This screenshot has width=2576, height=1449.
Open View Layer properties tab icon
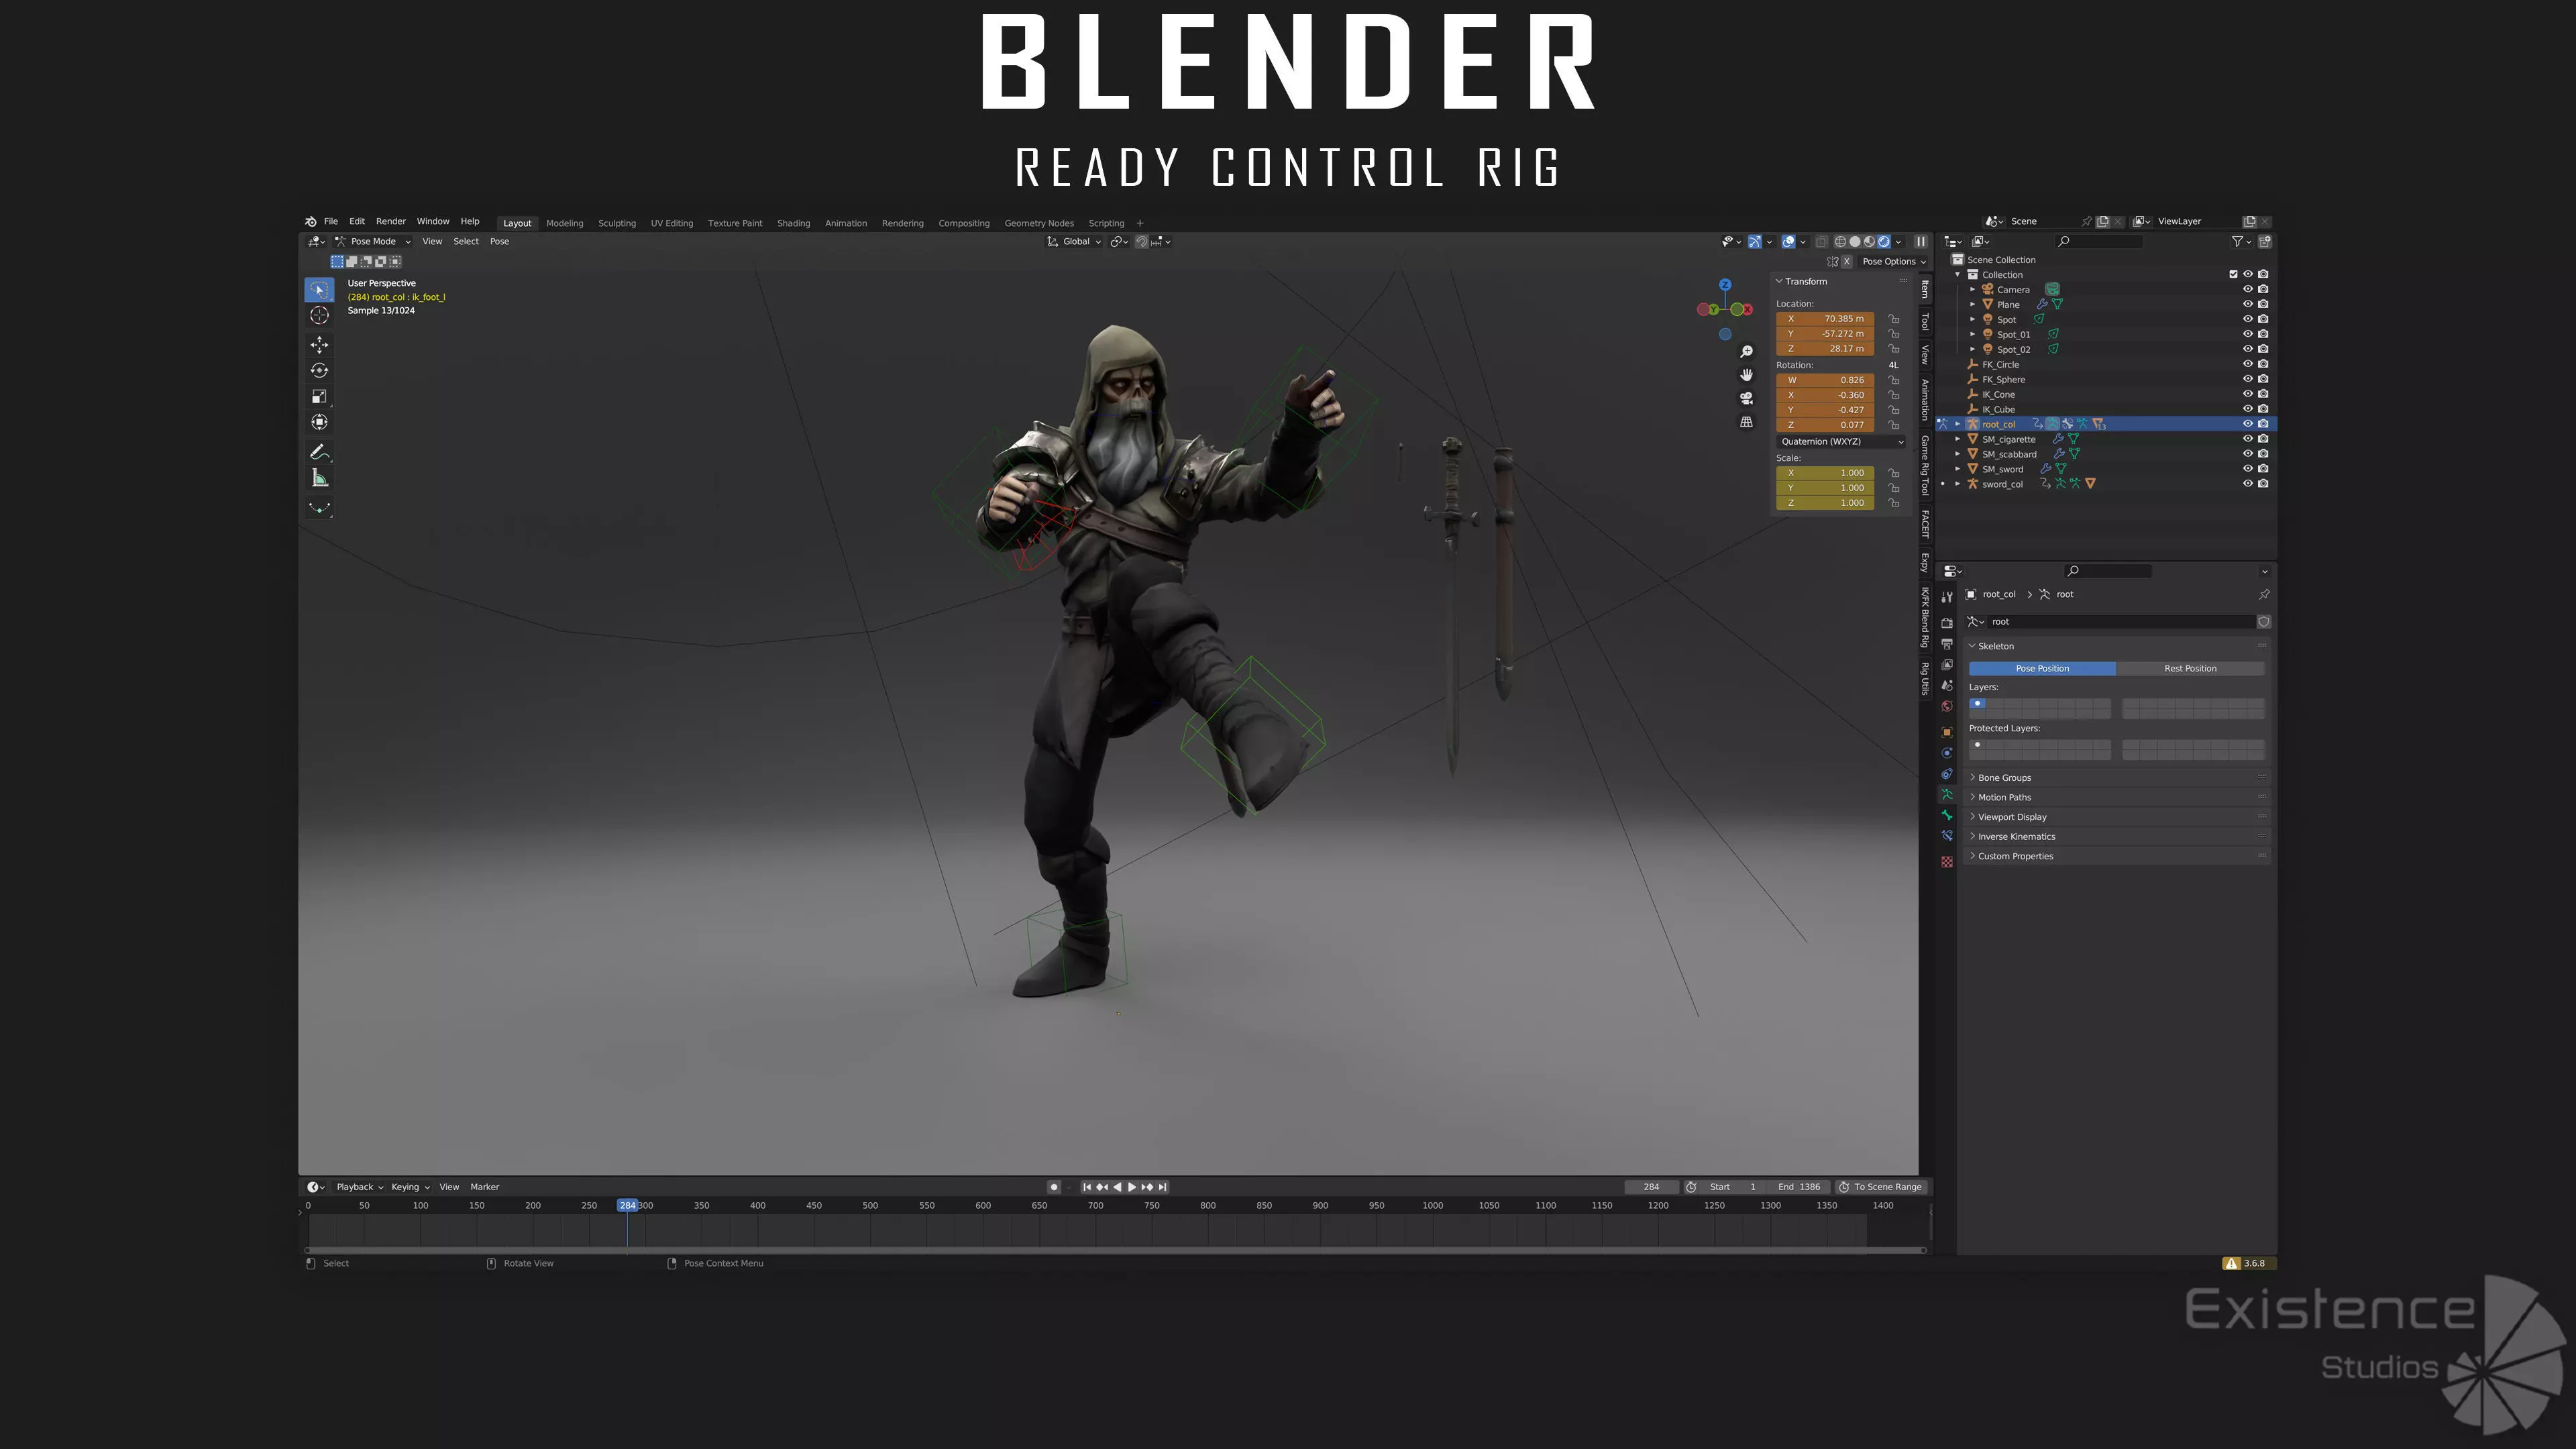1946,665
